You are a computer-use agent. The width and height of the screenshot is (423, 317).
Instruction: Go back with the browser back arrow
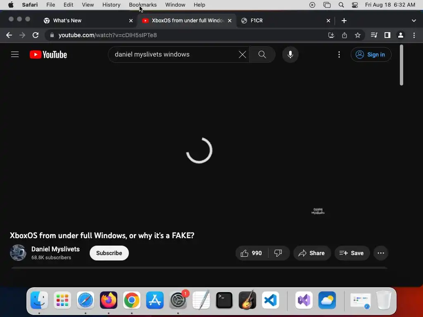9,35
